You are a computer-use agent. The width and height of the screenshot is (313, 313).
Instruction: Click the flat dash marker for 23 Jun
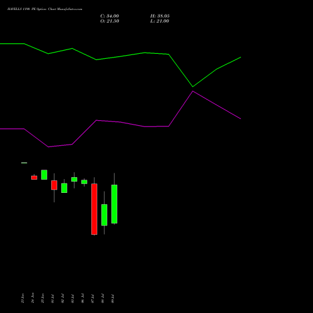click(24, 163)
